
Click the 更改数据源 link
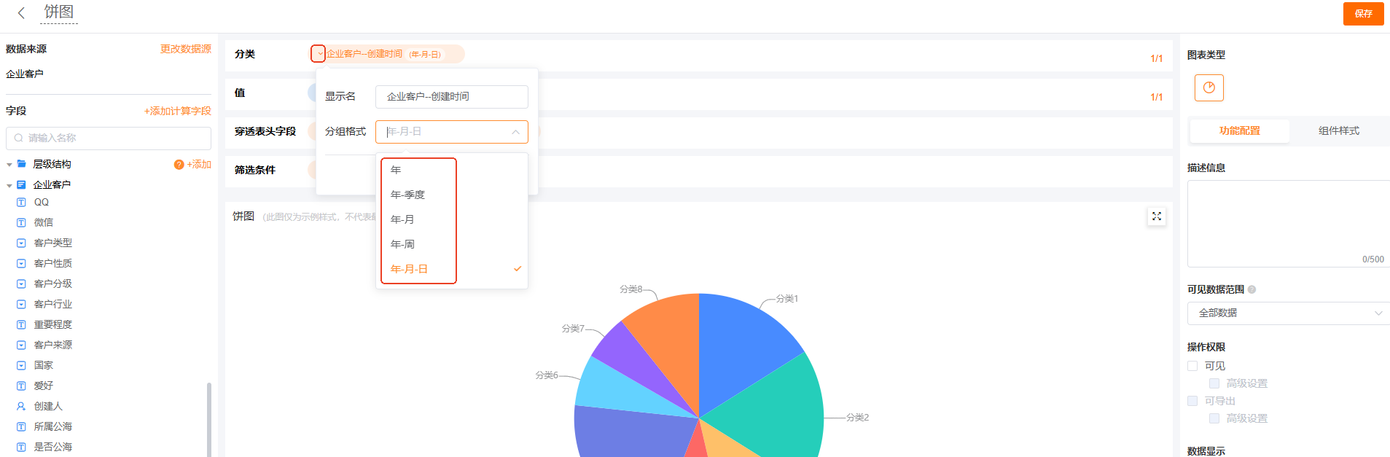[x=185, y=49]
